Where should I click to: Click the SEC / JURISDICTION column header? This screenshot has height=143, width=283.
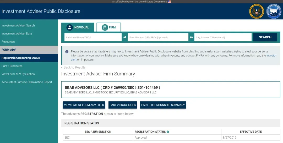[98, 132]
